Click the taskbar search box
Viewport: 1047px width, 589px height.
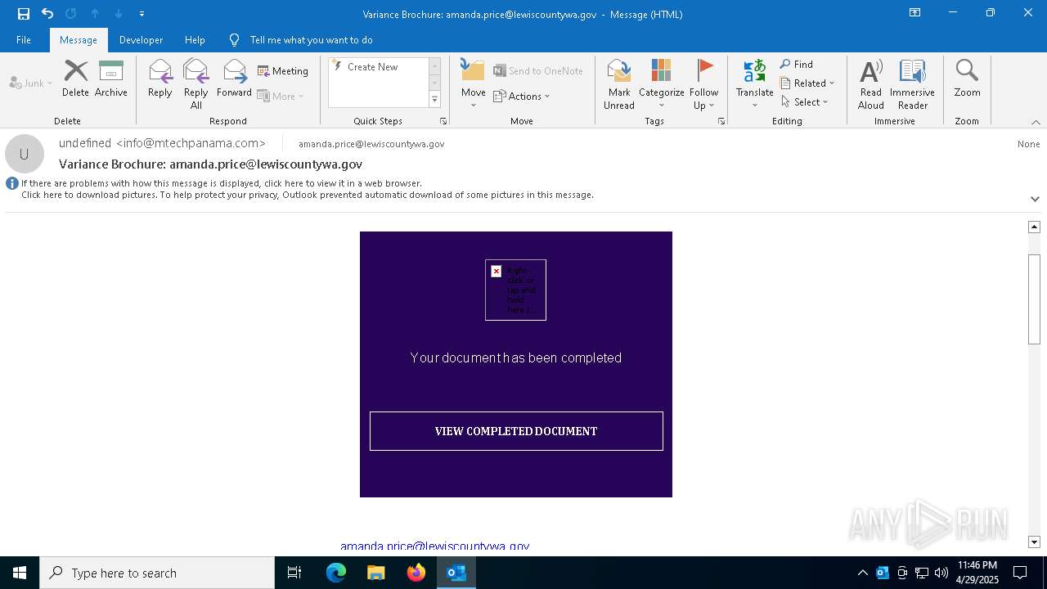point(157,573)
